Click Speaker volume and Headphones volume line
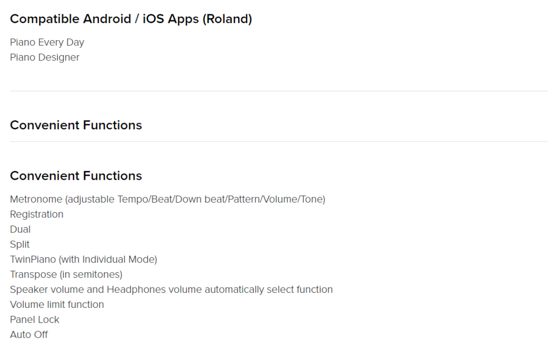The height and width of the screenshot is (356, 548). [x=171, y=289]
